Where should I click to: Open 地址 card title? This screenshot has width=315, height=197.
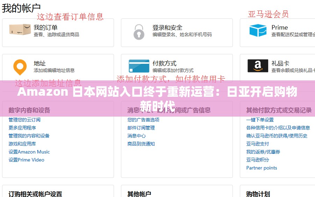[40, 63]
